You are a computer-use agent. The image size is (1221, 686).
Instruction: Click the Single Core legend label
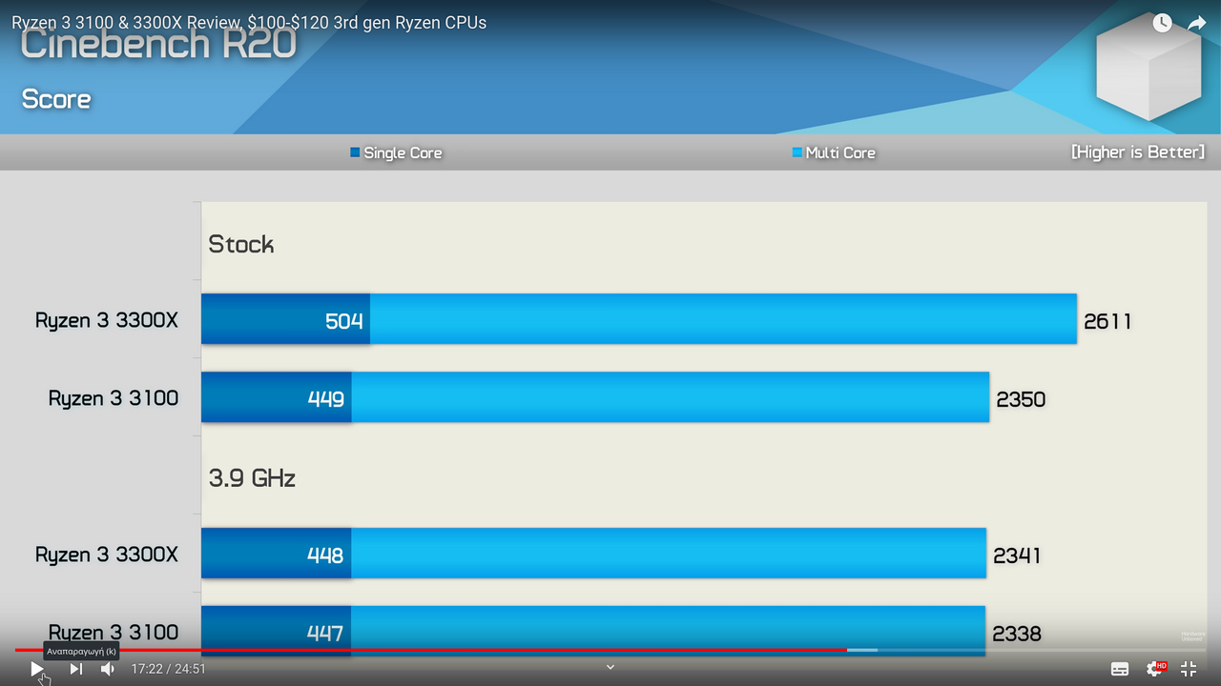(403, 152)
